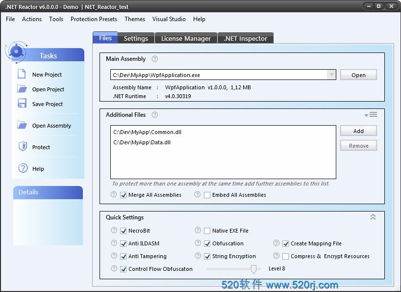Click the Open button for Main Assembly
The width and height of the screenshot is (401, 292).
click(358, 75)
